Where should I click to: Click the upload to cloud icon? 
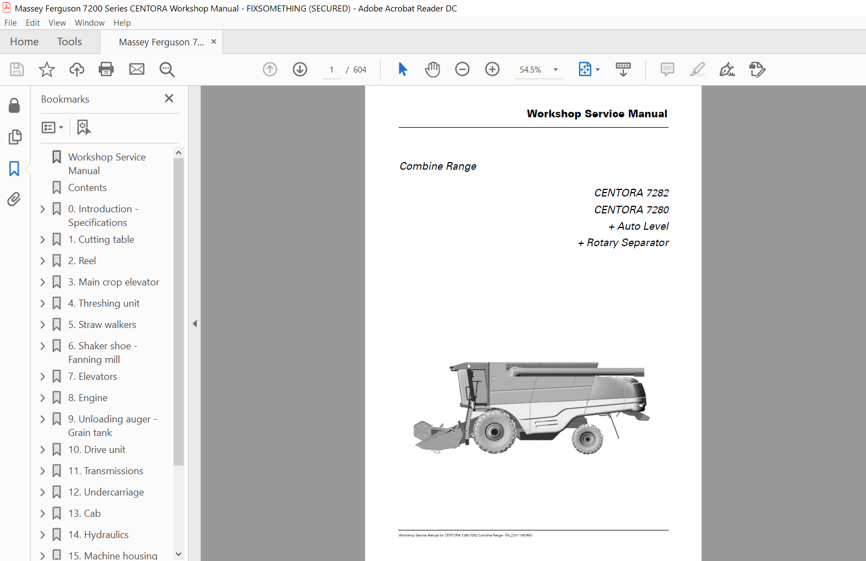(x=77, y=69)
